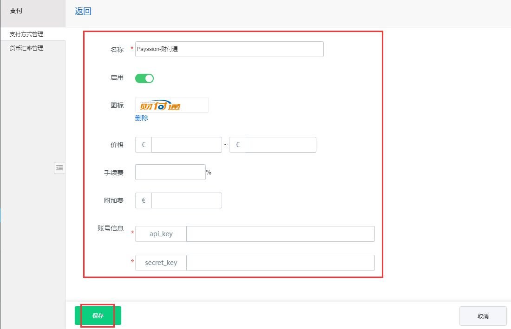511x329 pixels.
Task: Click the 支付 header tab
Action: coord(16,10)
